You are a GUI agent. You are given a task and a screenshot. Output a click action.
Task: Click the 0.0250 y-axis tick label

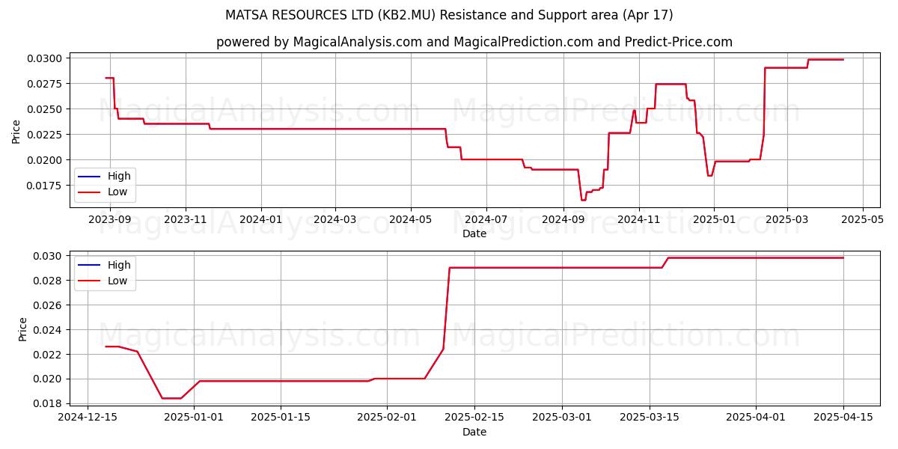click(x=46, y=109)
